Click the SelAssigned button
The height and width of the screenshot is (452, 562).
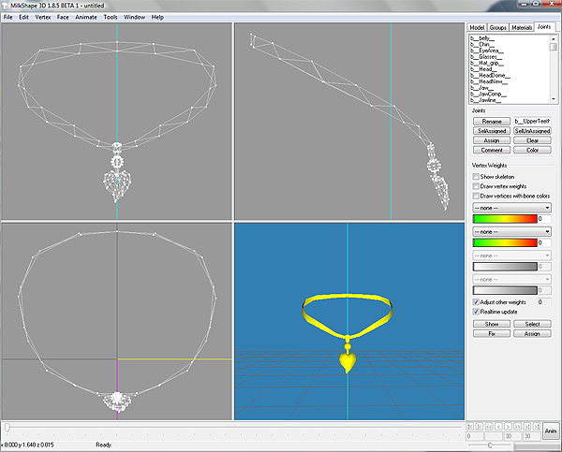[x=492, y=131]
